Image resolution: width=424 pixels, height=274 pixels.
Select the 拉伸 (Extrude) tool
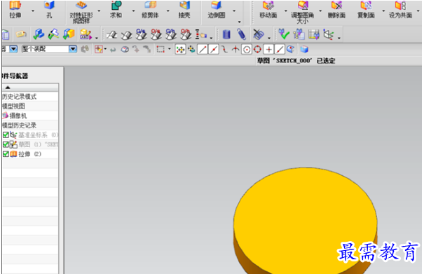pyautogui.click(x=15, y=10)
